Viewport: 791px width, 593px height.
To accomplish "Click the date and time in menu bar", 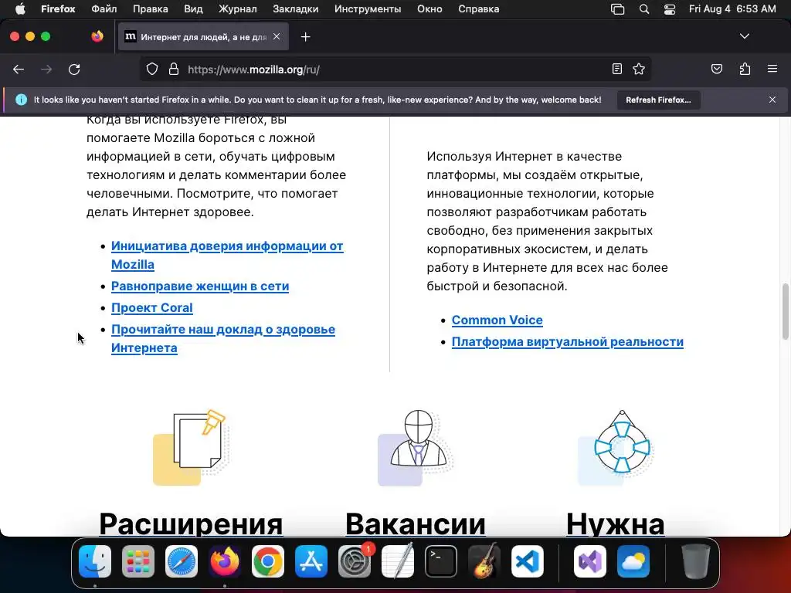I will pos(732,9).
